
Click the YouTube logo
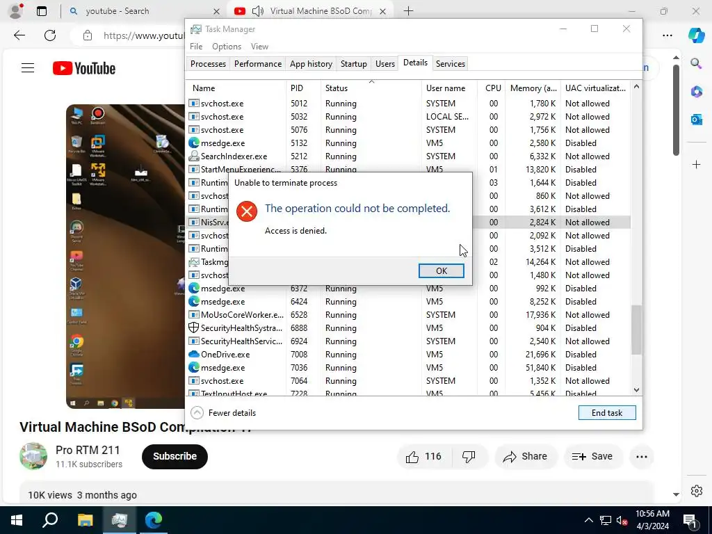pos(84,68)
